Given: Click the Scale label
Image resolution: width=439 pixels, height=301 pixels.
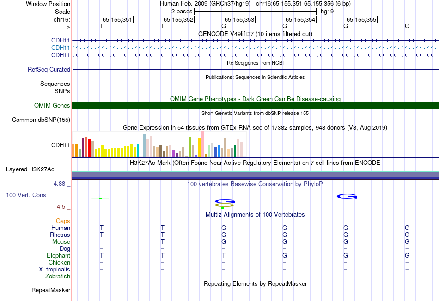Looking at the screenshot, I should coord(63,12).
